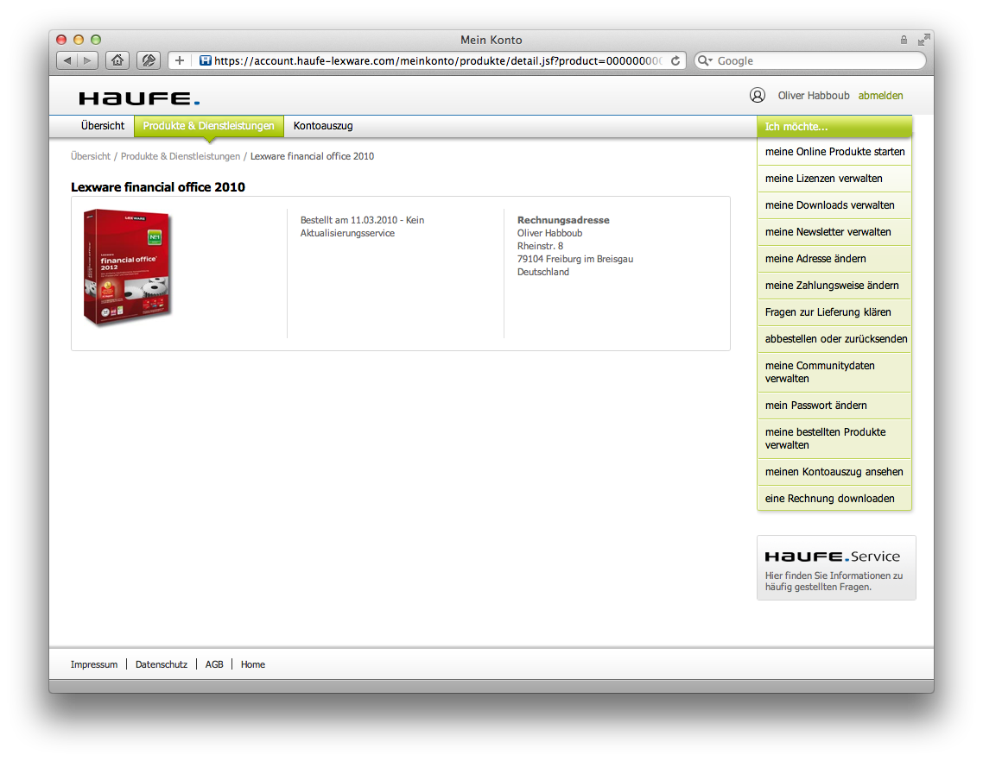Open 'meine Lizenzen verwalten'
983x761 pixels.
tap(834, 179)
